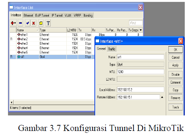The image size is (195, 137).
Task: Select the ether5 row name
Action: point(24,52)
